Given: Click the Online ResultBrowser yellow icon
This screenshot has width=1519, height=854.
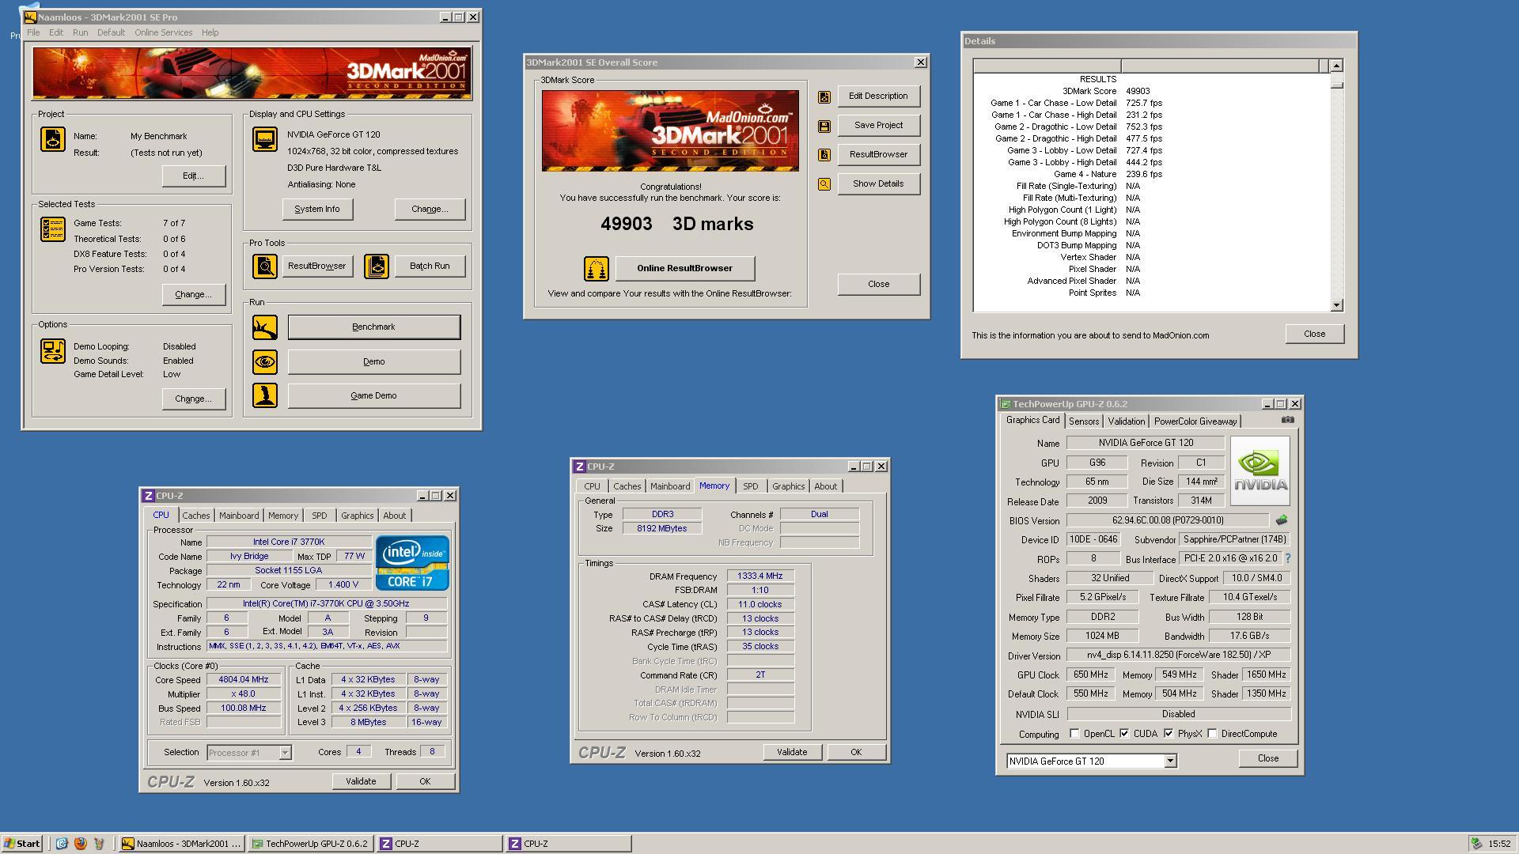Looking at the screenshot, I should pyautogui.click(x=597, y=269).
